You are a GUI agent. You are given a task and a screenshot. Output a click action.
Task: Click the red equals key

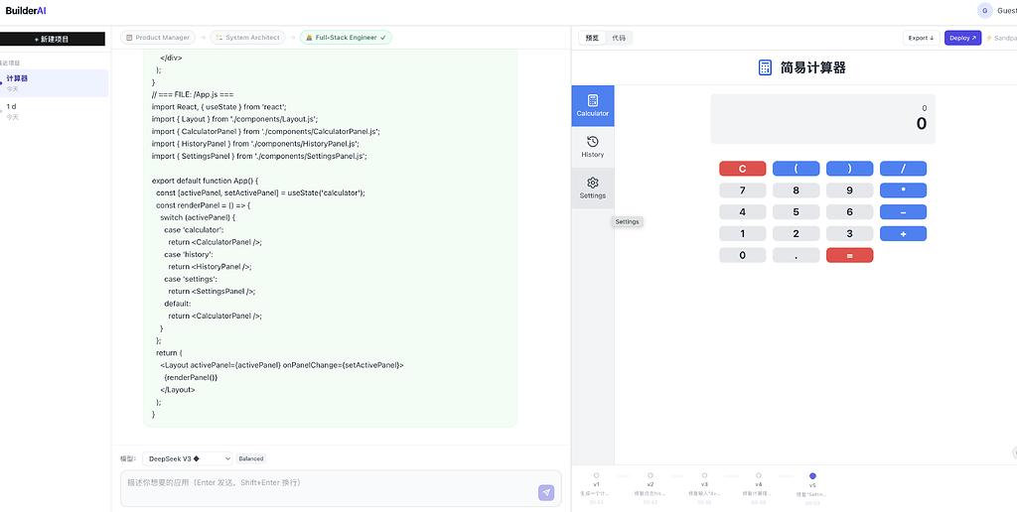pyautogui.click(x=850, y=255)
